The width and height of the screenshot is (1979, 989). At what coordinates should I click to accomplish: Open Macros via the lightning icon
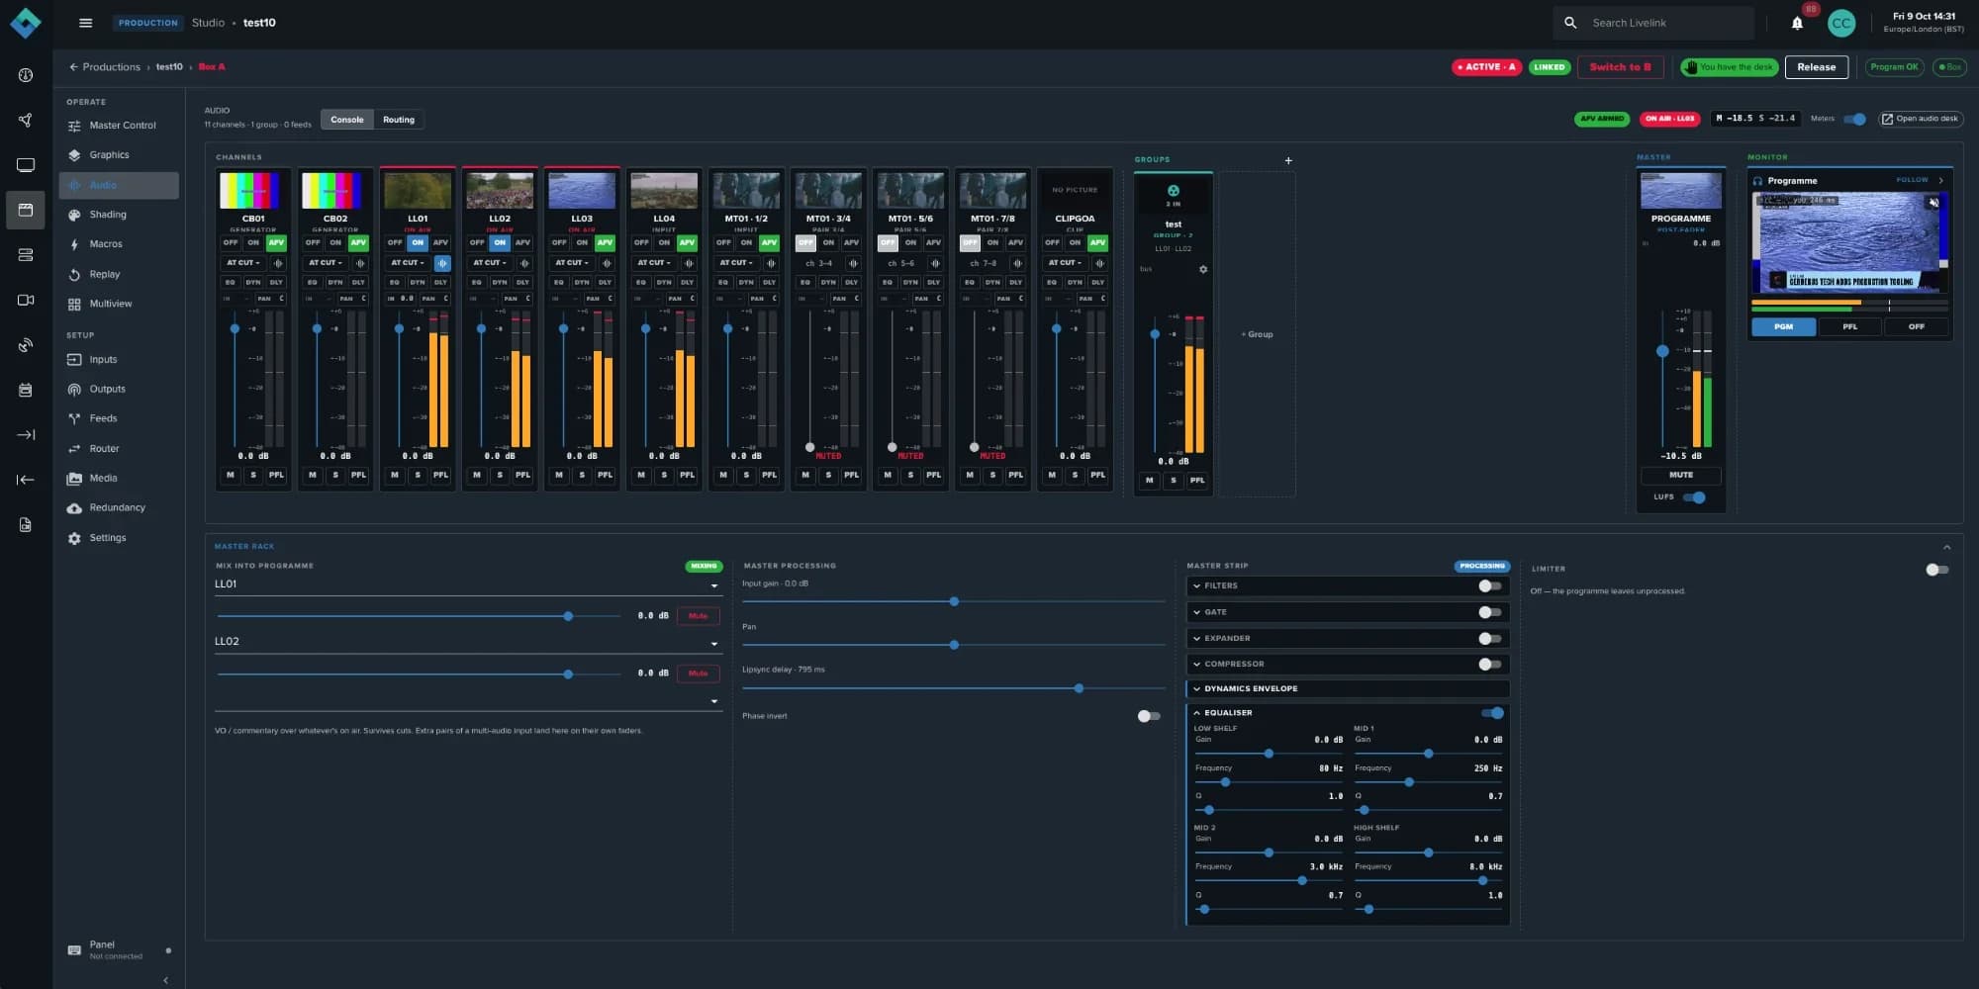tap(74, 244)
